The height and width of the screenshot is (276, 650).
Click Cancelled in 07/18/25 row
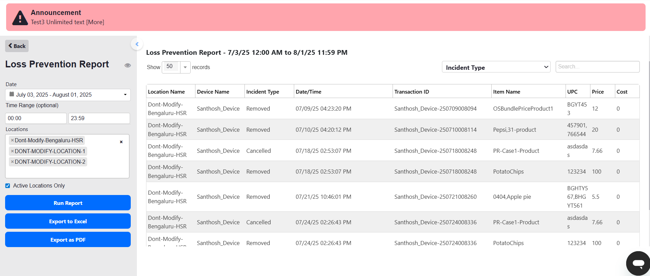coord(258,151)
